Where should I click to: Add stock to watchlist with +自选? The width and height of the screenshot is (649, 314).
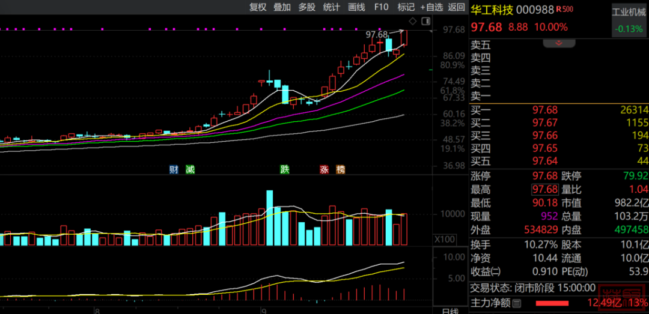pos(431,7)
